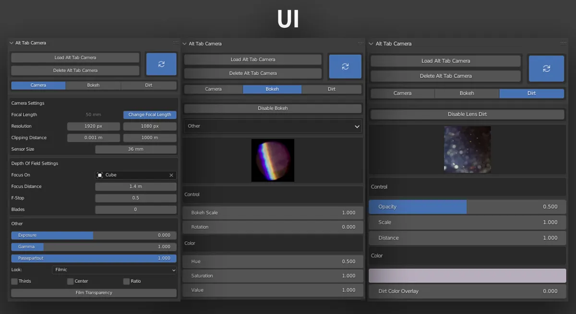This screenshot has height=314, width=576.
Task: Select Bokeh tab in left panel
Action: (x=94, y=85)
